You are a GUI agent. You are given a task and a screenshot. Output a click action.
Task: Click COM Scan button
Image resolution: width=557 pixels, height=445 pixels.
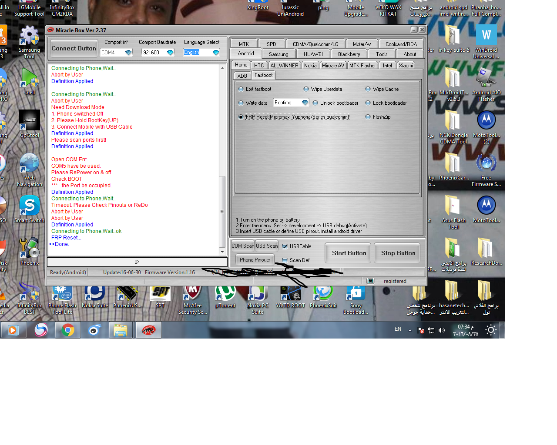pos(243,246)
